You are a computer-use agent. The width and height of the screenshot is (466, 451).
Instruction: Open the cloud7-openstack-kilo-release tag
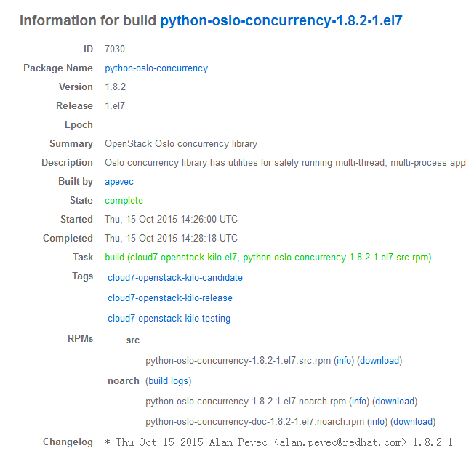[x=170, y=298]
